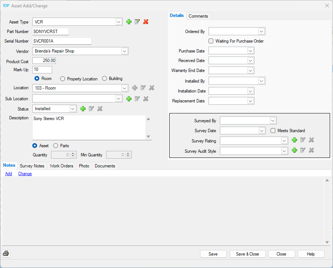Click the Change note link
This screenshot has width=333, height=268.
coord(25,174)
